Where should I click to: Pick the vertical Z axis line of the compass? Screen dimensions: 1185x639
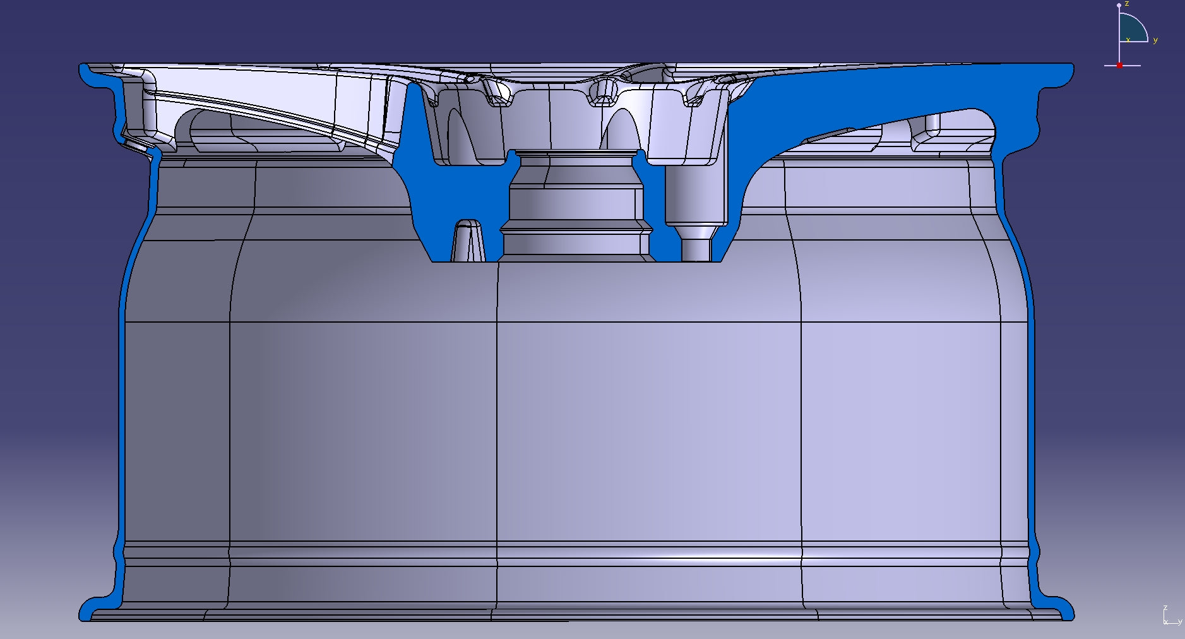pyautogui.click(x=1119, y=51)
